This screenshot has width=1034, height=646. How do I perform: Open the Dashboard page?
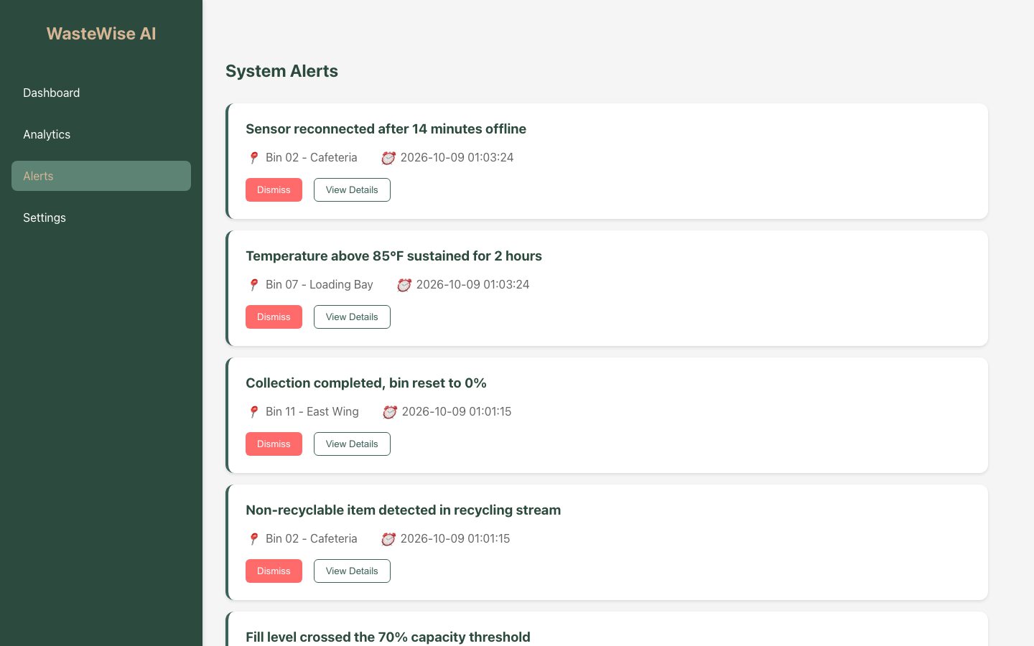(101, 93)
